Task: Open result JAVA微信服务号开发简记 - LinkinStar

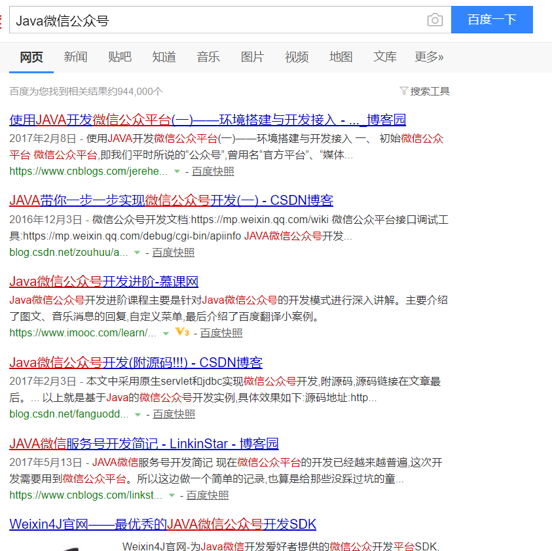Action: click(144, 444)
